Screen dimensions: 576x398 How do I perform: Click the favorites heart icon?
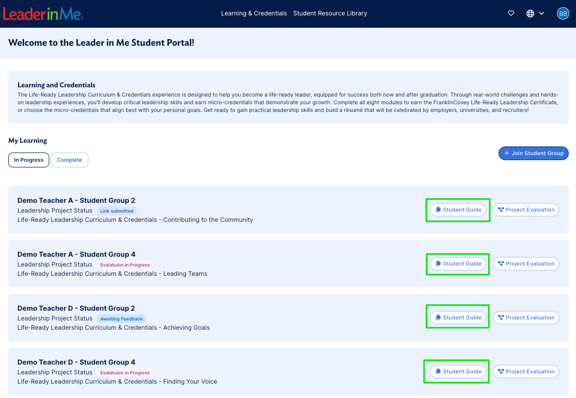[511, 13]
